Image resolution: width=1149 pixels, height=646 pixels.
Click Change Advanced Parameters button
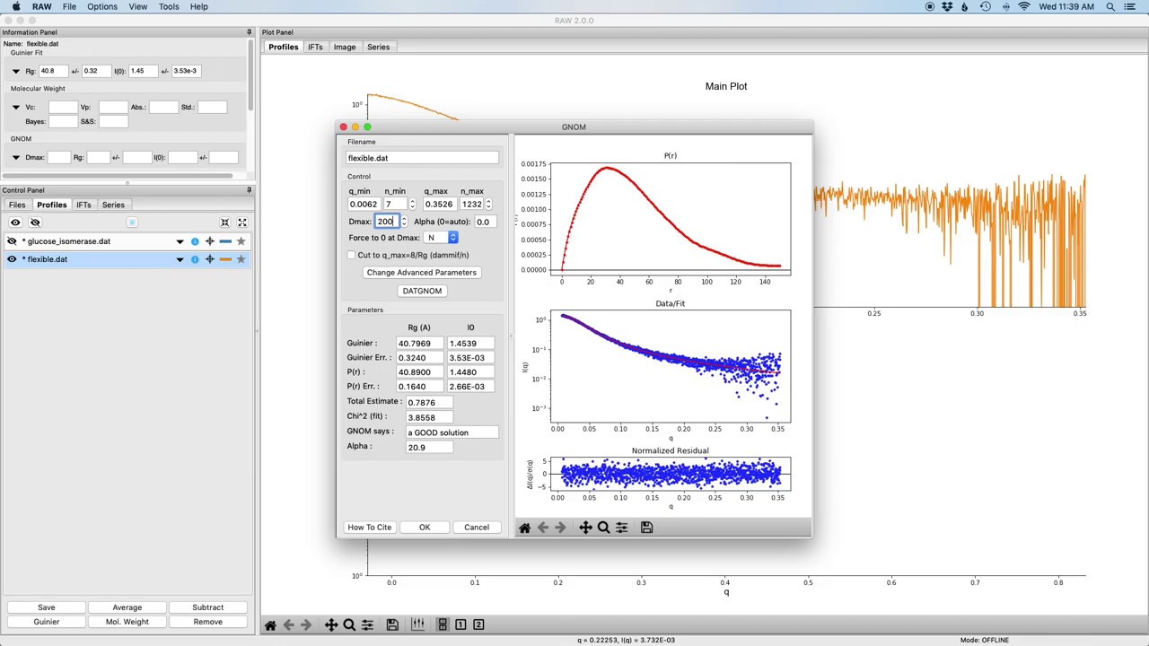(x=422, y=273)
